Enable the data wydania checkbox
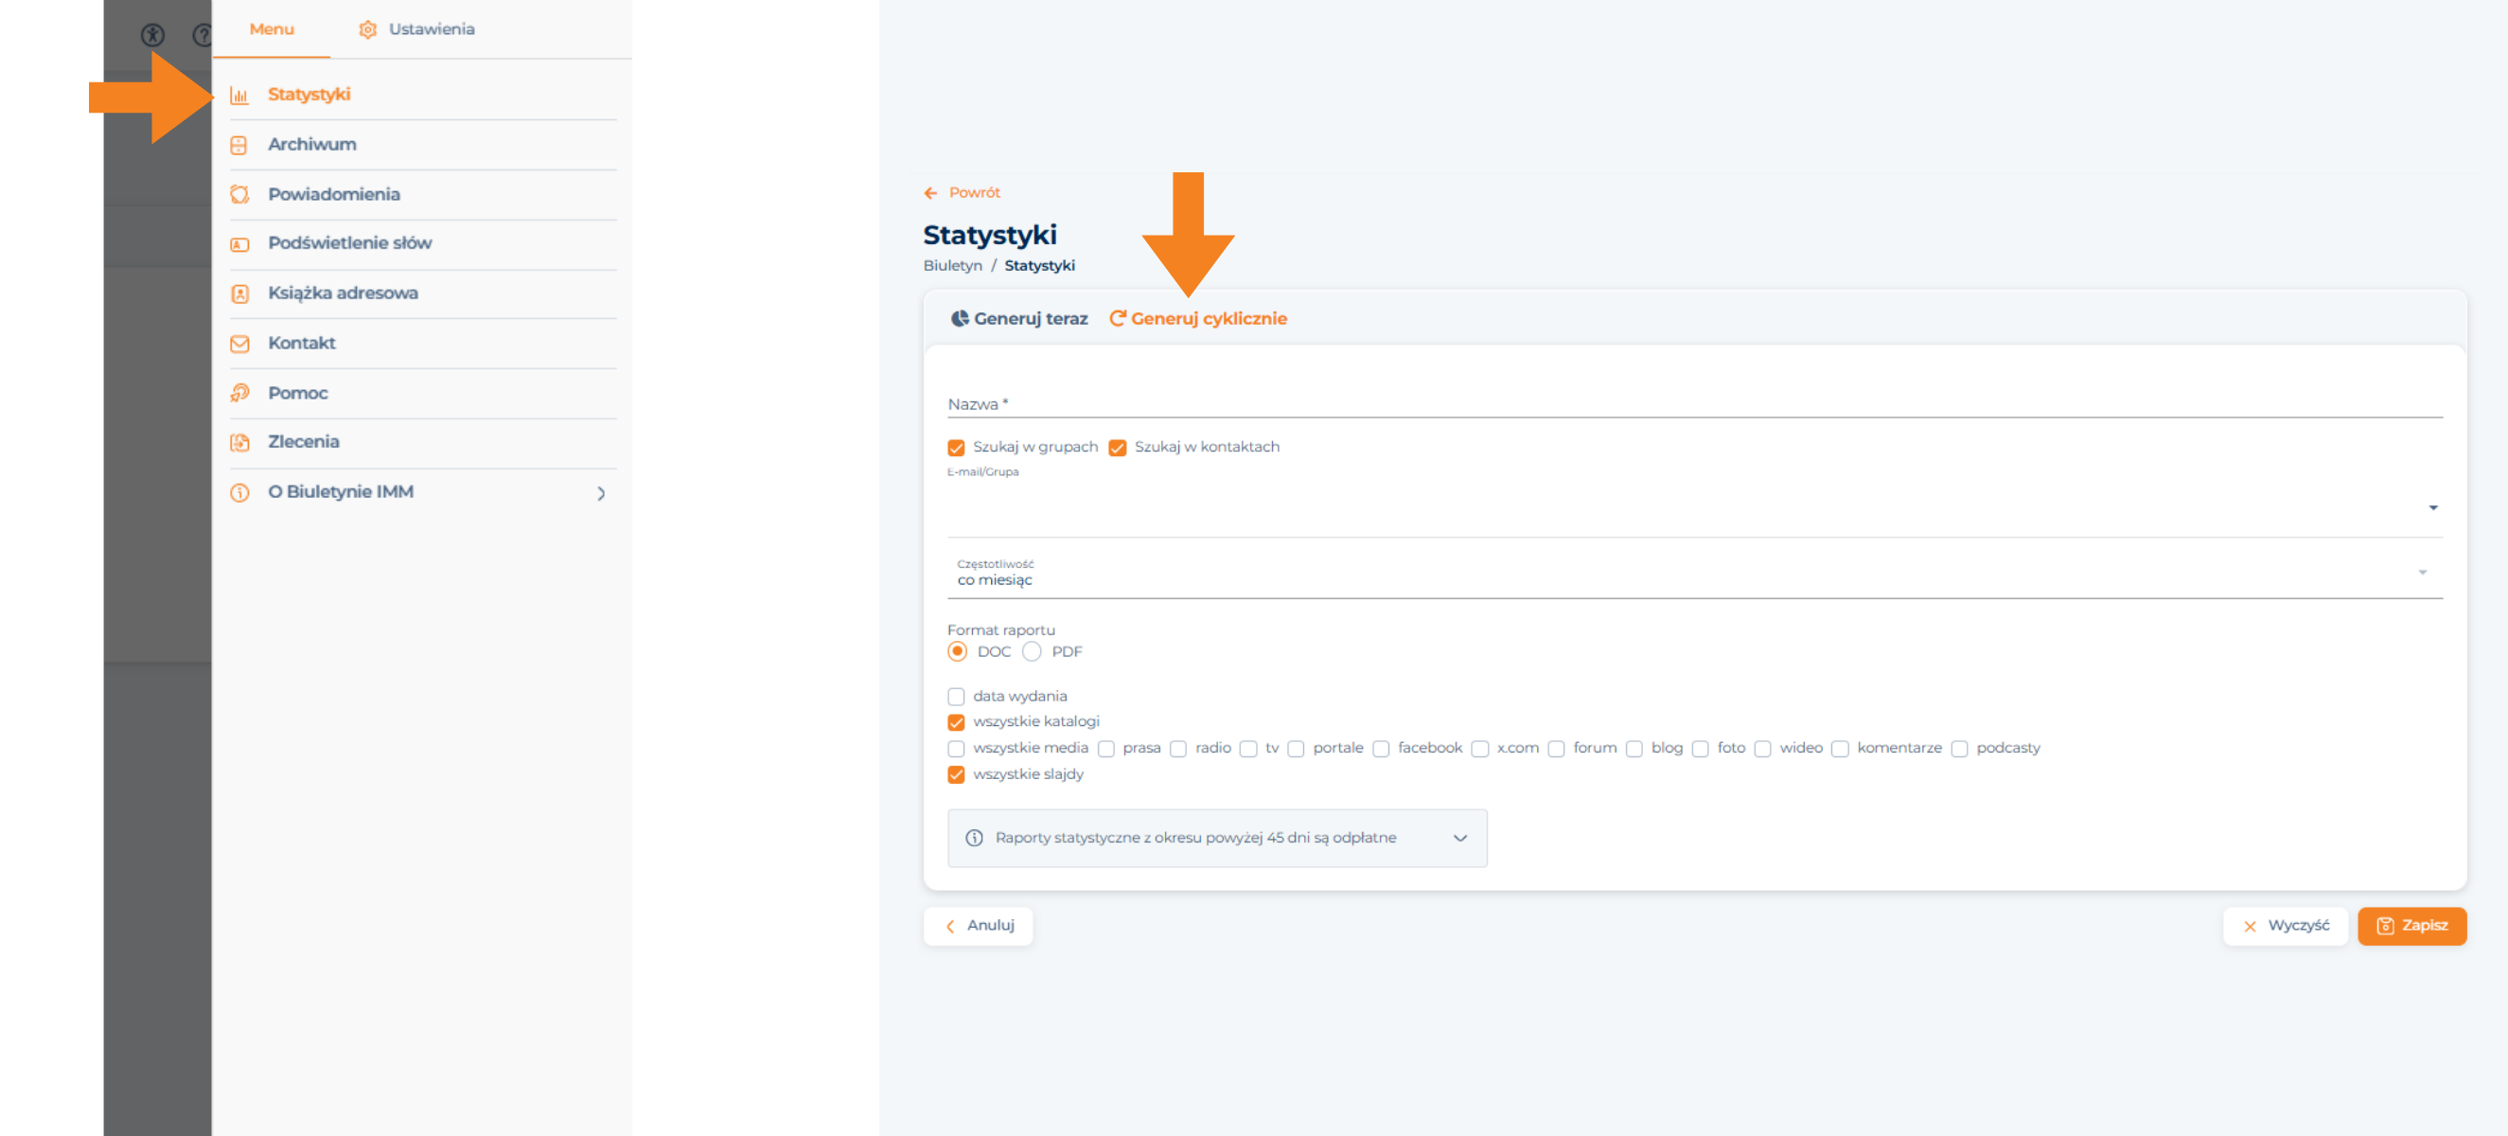The image size is (2508, 1136). [x=955, y=697]
